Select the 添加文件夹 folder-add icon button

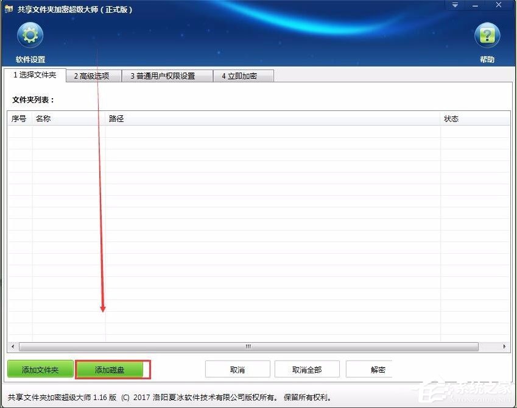pyautogui.click(x=40, y=369)
